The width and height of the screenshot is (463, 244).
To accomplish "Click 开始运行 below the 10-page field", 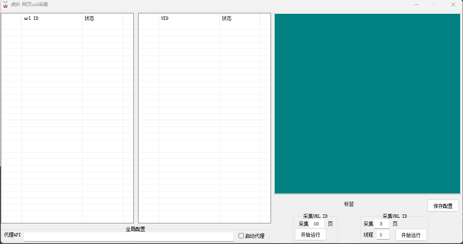I will [x=310, y=235].
